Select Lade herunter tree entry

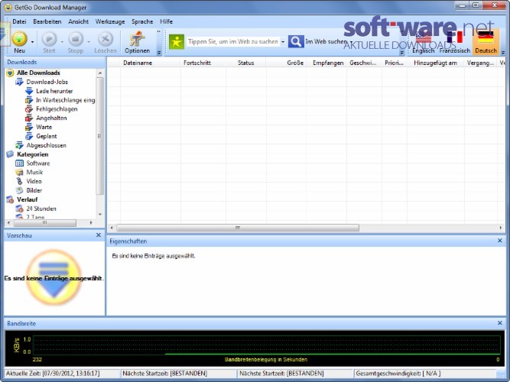coord(54,91)
